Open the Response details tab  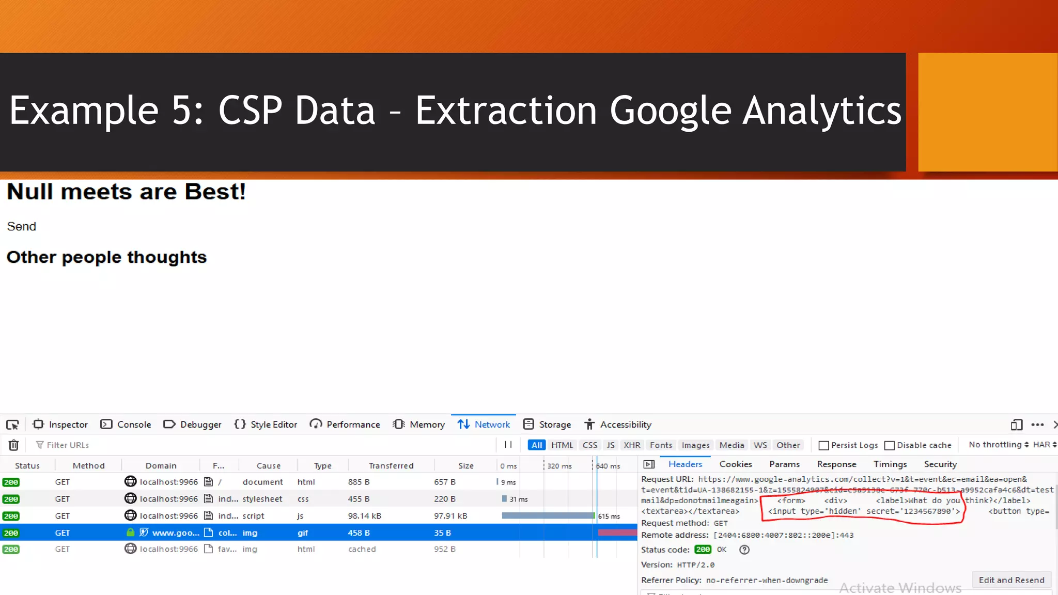click(x=836, y=464)
